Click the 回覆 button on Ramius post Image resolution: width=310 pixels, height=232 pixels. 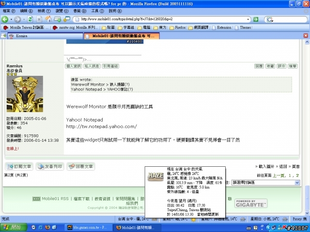pos(259,66)
